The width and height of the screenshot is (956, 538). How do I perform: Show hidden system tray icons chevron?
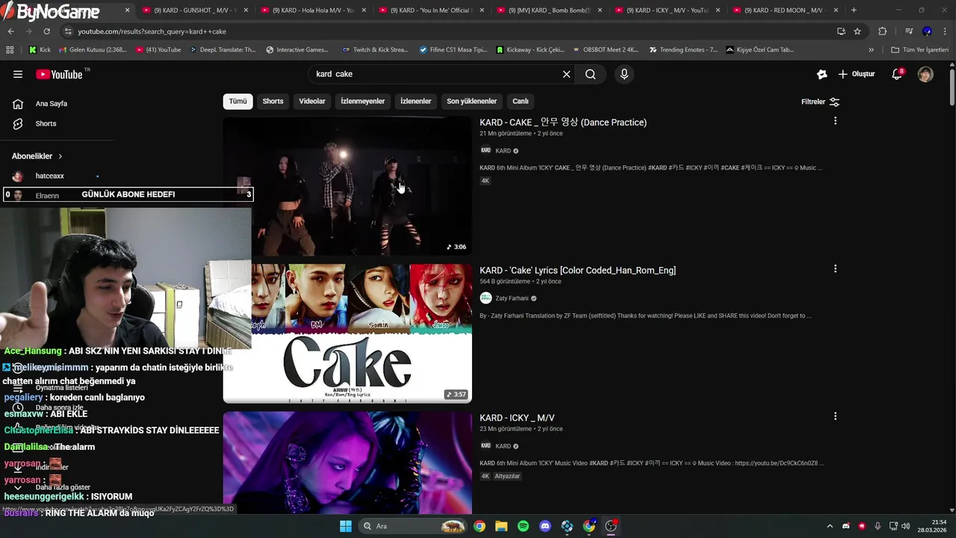tap(829, 526)
